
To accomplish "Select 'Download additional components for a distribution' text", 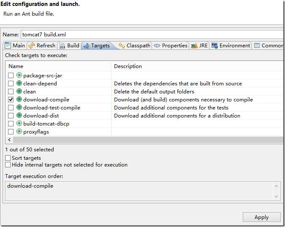I will (x=177, y=115).
